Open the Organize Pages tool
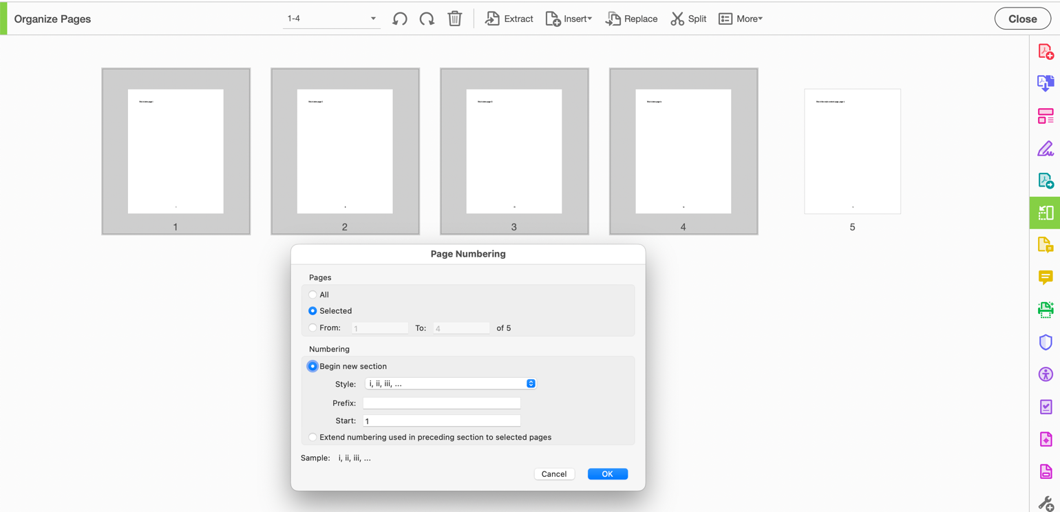 tap(1045, 213)
